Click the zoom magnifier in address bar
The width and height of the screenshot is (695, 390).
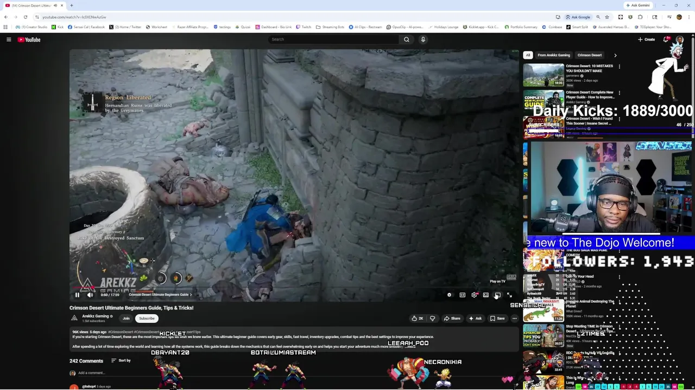598,17
